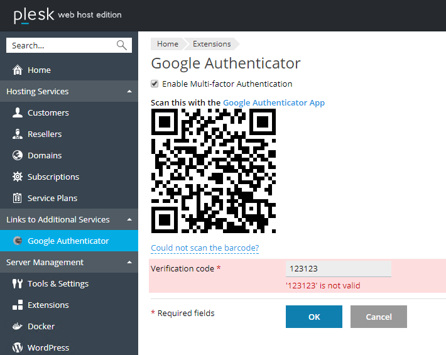Click the Customers person icon
The image size is (446, 355).
click(x=18, y=112)
